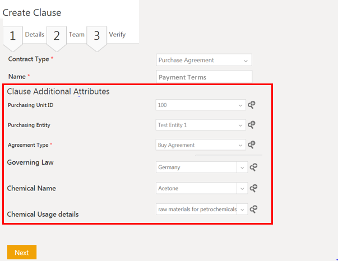Go to the Verify step label

point(117,35)
